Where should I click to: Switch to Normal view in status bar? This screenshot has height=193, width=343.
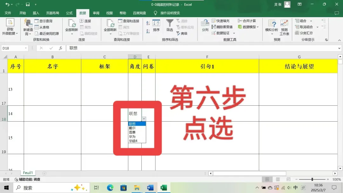click(267, 179)
